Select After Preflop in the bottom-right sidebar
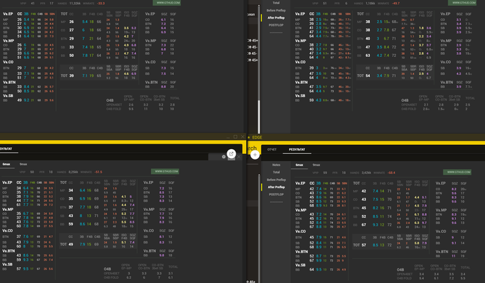The image size is (485, 283). 276,187
